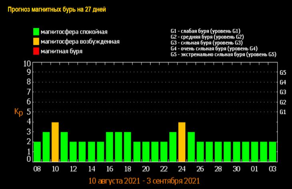Click the green bar above day 18
Image resolution: width=292 pixels, height=189 pixels.
[128, 147]
